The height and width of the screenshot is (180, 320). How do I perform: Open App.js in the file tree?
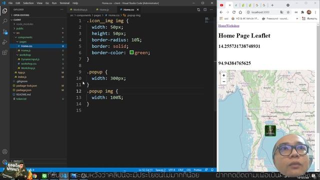point(21,72)
